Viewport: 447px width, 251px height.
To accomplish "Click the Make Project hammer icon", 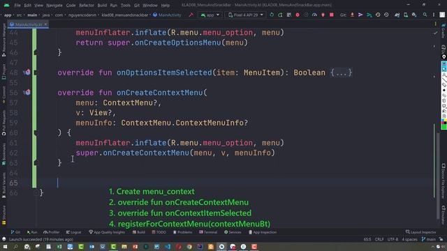I will pos(191,15).
